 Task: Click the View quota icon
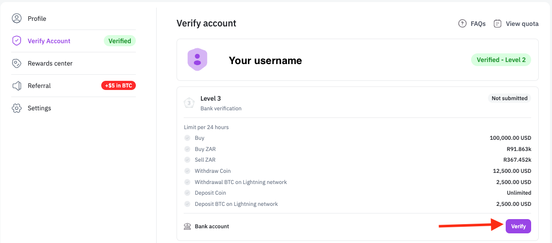click(498, 23)
